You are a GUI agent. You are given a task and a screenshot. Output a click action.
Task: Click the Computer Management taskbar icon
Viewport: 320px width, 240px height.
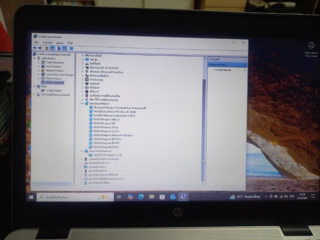(x=183, y=196)
